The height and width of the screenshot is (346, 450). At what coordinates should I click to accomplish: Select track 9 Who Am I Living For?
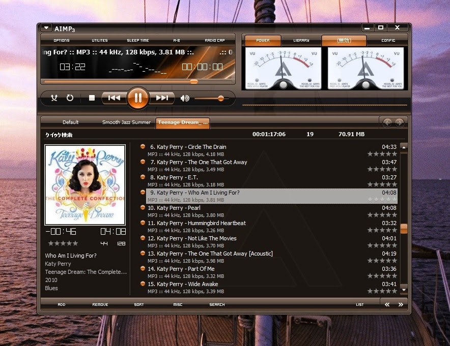(x=272, y=196)
